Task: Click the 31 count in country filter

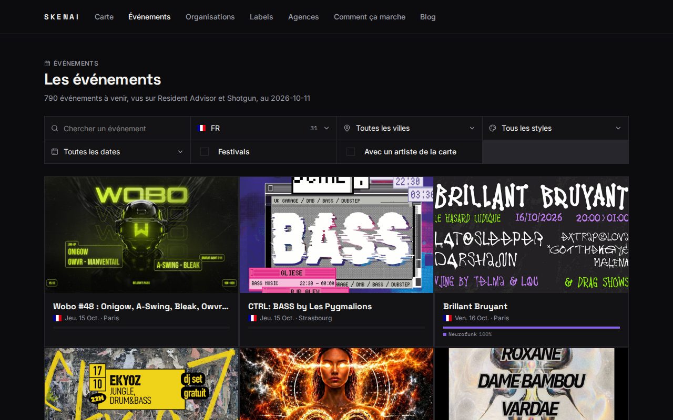Action: coord(314,128)
